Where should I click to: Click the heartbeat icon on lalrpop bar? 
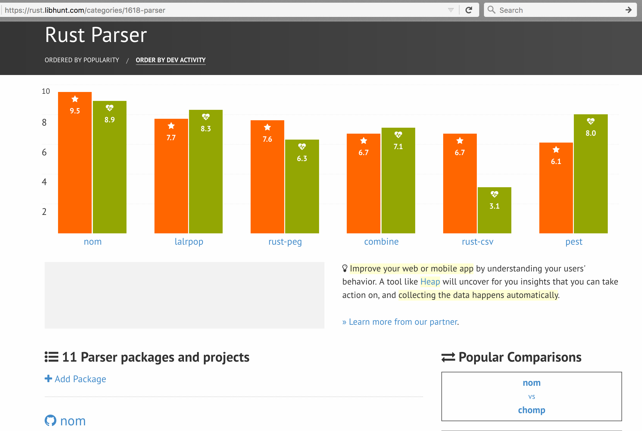point(206,117)
